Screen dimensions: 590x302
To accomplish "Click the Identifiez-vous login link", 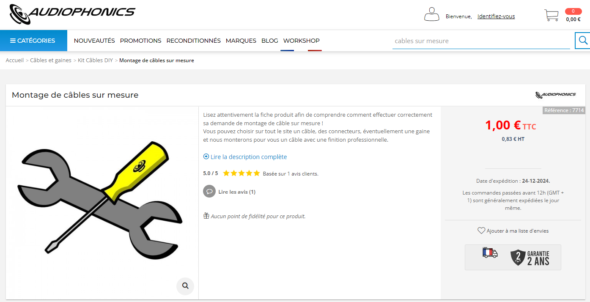I will (496, 16).
